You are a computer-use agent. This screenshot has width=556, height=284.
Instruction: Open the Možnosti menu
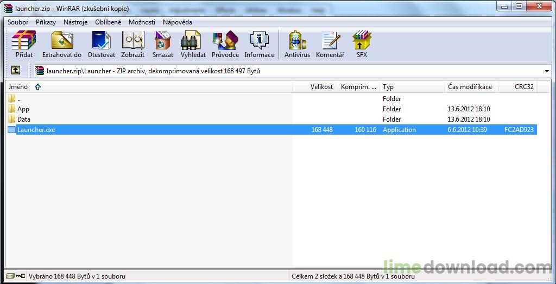pyautogui.click(x=142, y=22)
